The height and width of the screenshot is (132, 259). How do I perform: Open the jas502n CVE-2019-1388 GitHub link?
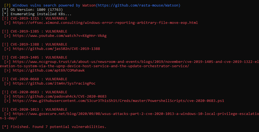point(56,49)
